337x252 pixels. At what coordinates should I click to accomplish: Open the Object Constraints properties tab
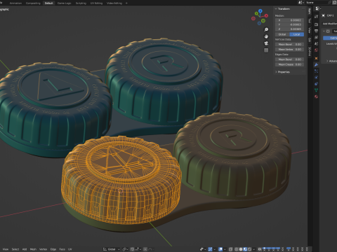pos(317,84)
